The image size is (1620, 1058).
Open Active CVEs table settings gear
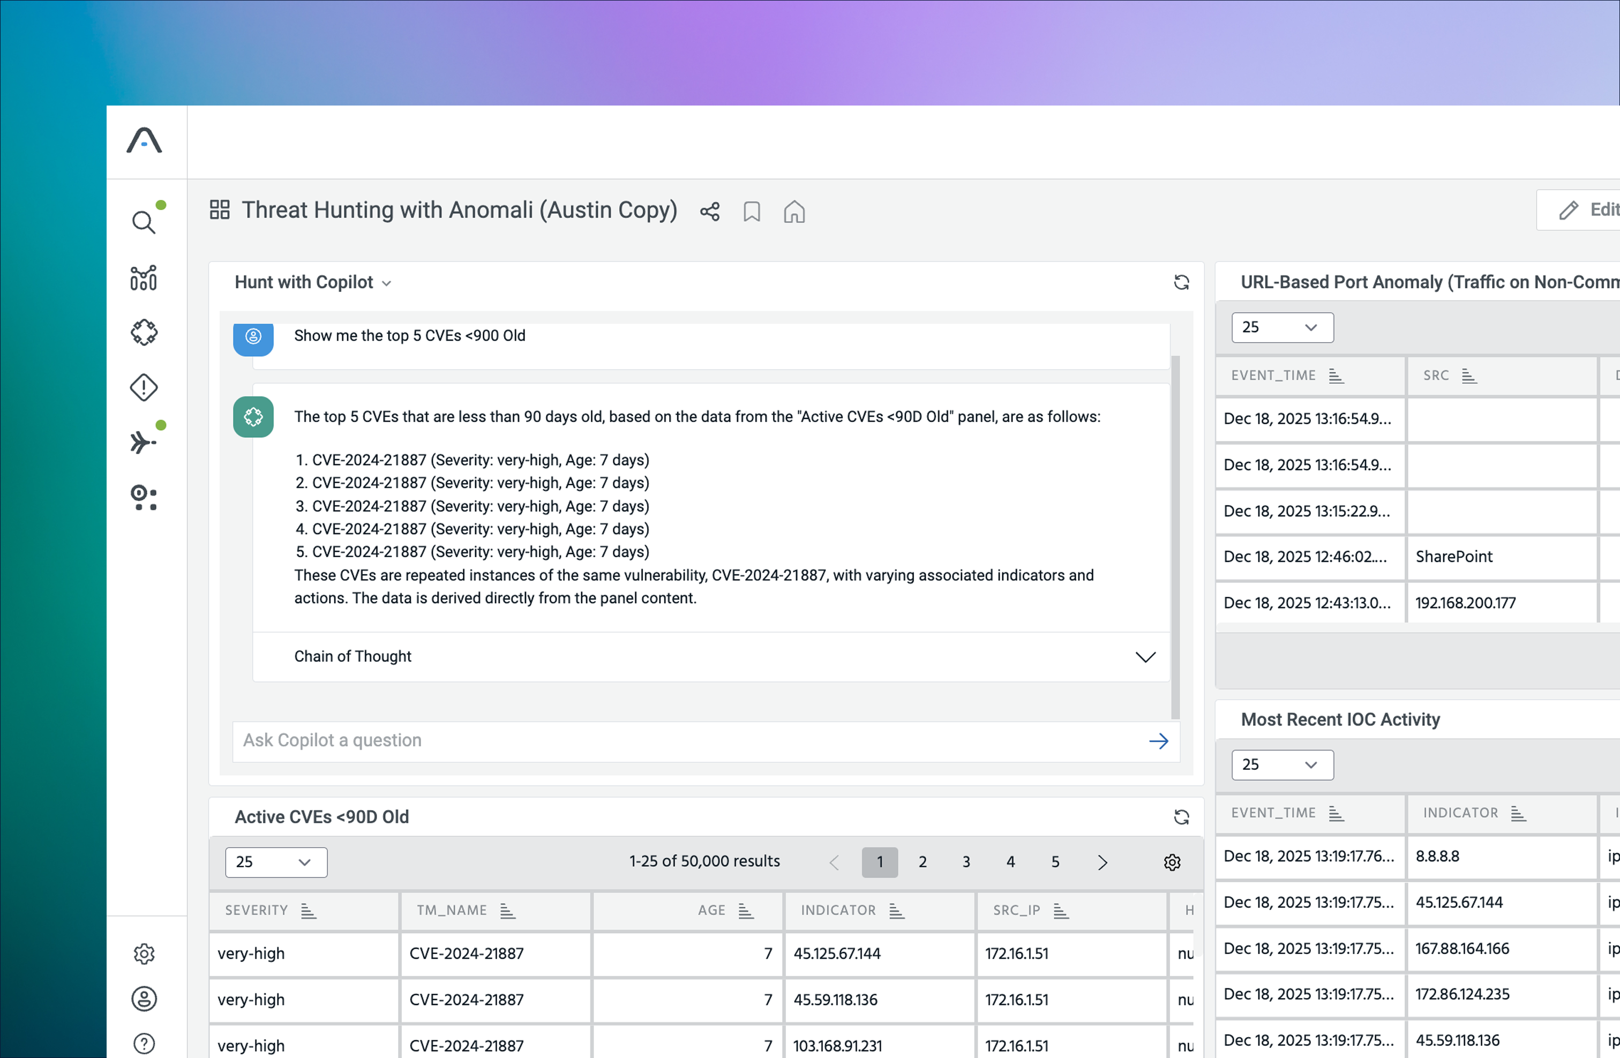[1172, 862]
